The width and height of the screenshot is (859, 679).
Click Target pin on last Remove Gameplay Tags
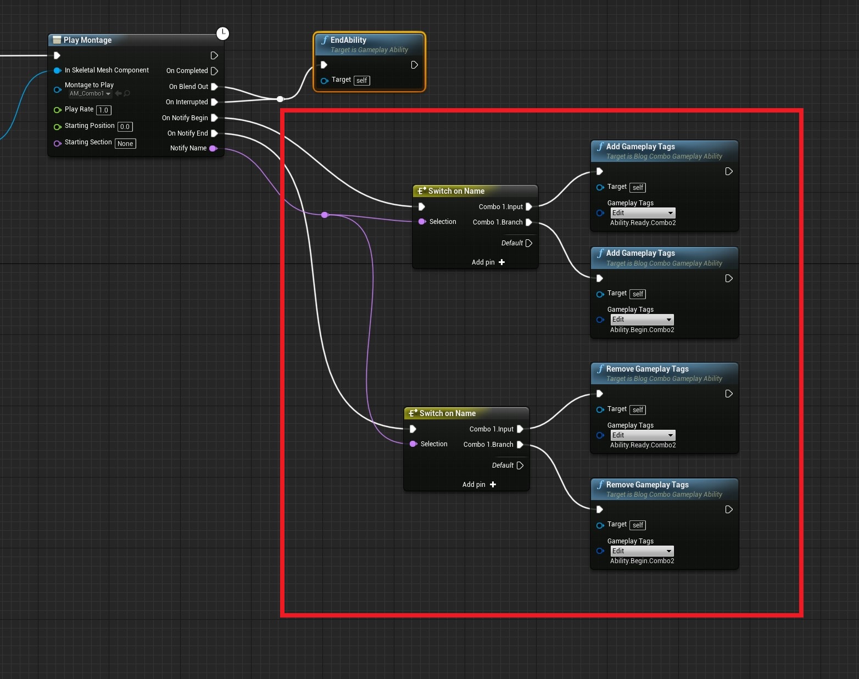[600, 525]
